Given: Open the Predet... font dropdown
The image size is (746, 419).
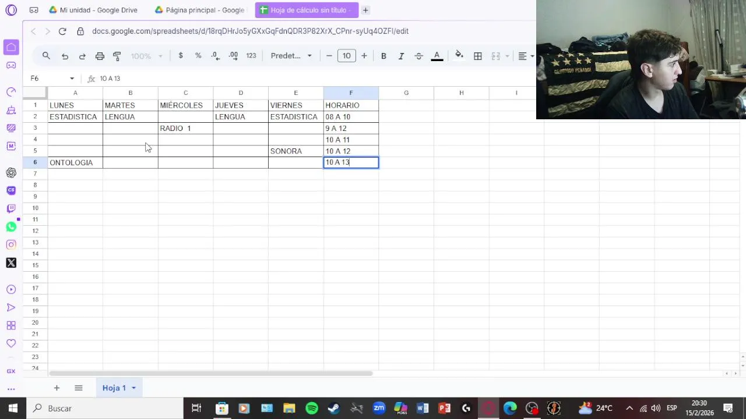Looking at the screenshot, I should pos(291,56).
